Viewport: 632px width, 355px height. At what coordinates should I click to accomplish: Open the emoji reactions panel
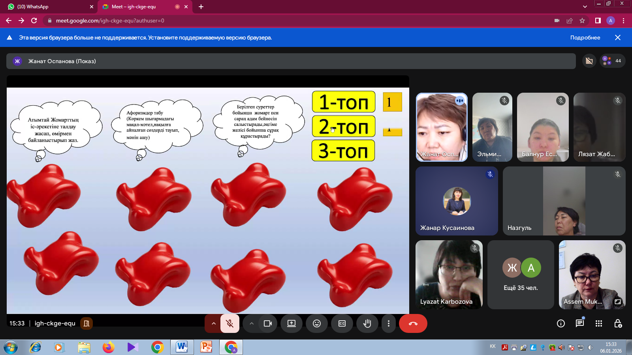tap(317, 323)
